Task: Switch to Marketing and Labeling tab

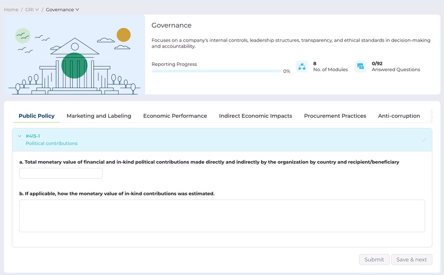Action: 99,116
